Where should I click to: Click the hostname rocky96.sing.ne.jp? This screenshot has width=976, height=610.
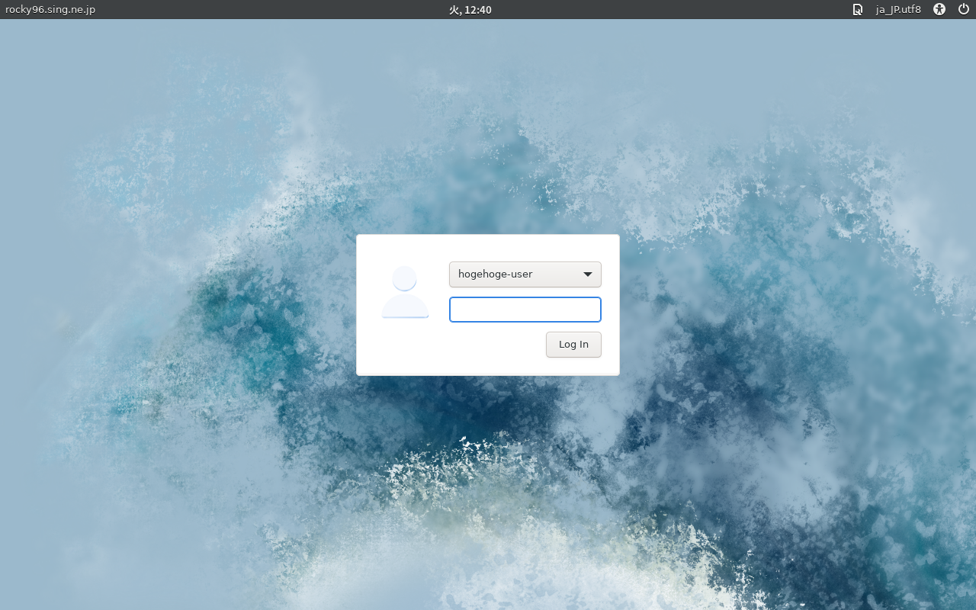[x=50, y=10]
